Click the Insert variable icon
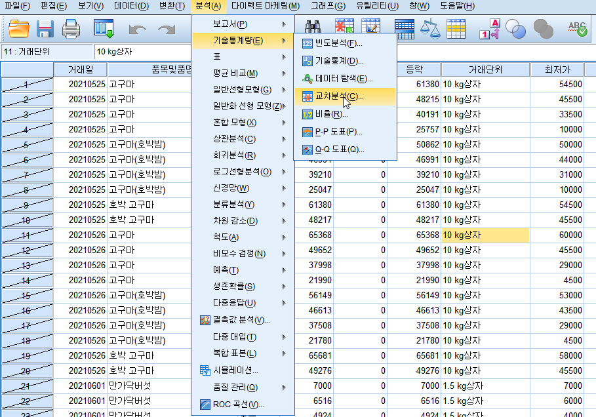596x417 pixels. point(370,28)
